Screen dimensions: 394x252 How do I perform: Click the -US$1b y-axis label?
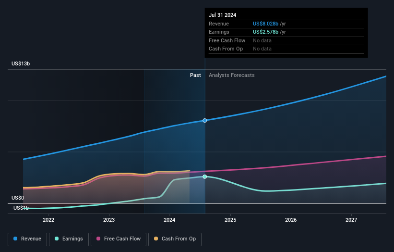pyautogui.click(x=20, y=208)
